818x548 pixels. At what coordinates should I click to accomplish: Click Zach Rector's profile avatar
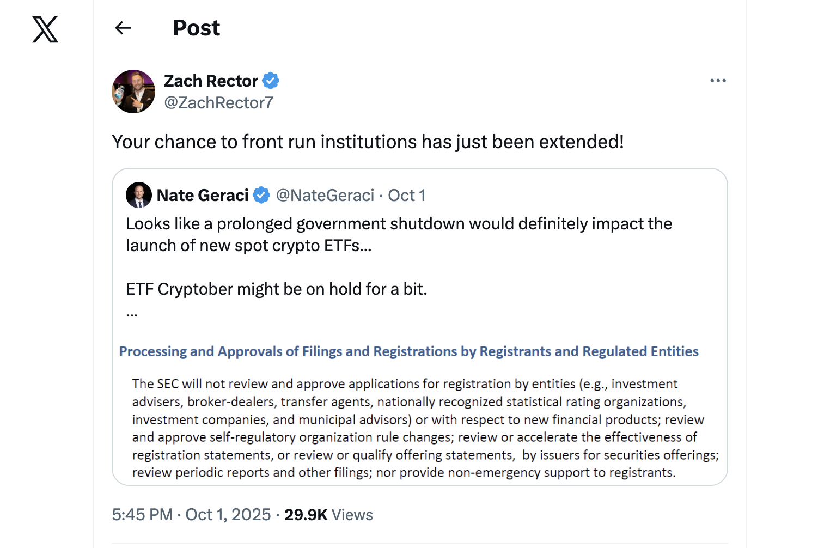click(133, 92)
